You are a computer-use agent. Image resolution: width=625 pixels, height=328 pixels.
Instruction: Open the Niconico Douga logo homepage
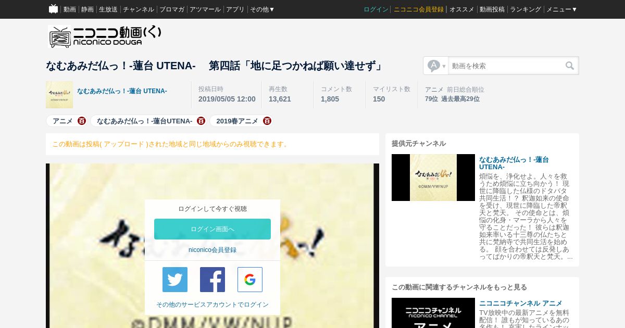coord(105,36)
